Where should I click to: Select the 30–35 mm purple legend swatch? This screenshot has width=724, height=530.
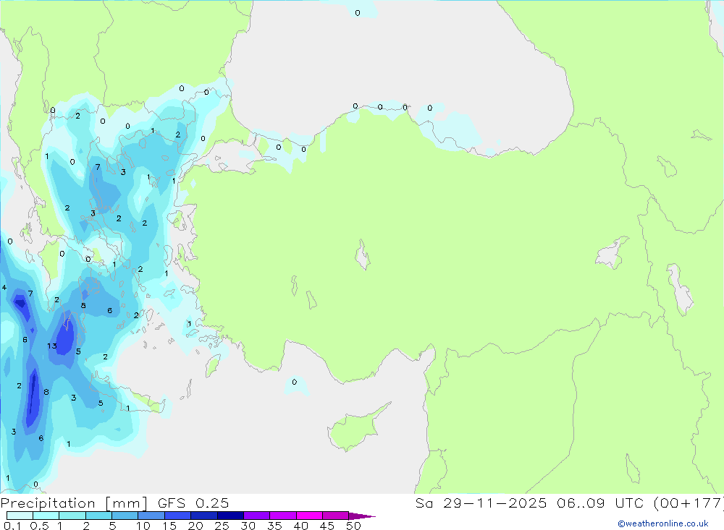pos(257,516)
